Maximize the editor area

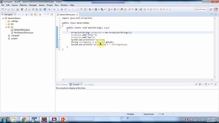216,14
